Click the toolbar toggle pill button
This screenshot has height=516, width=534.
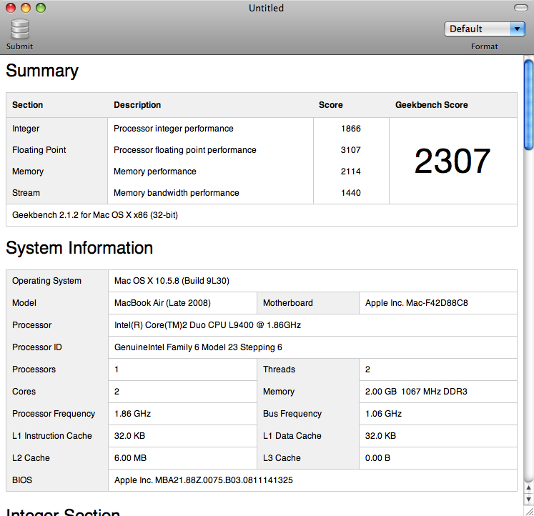(520, 8)
